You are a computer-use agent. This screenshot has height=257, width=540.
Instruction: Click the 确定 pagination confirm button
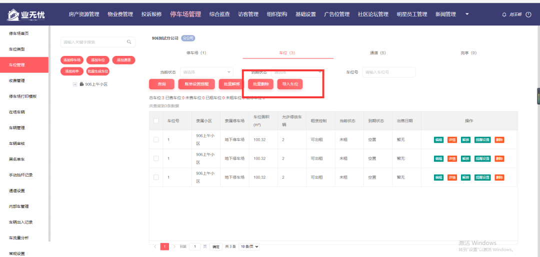216,247
